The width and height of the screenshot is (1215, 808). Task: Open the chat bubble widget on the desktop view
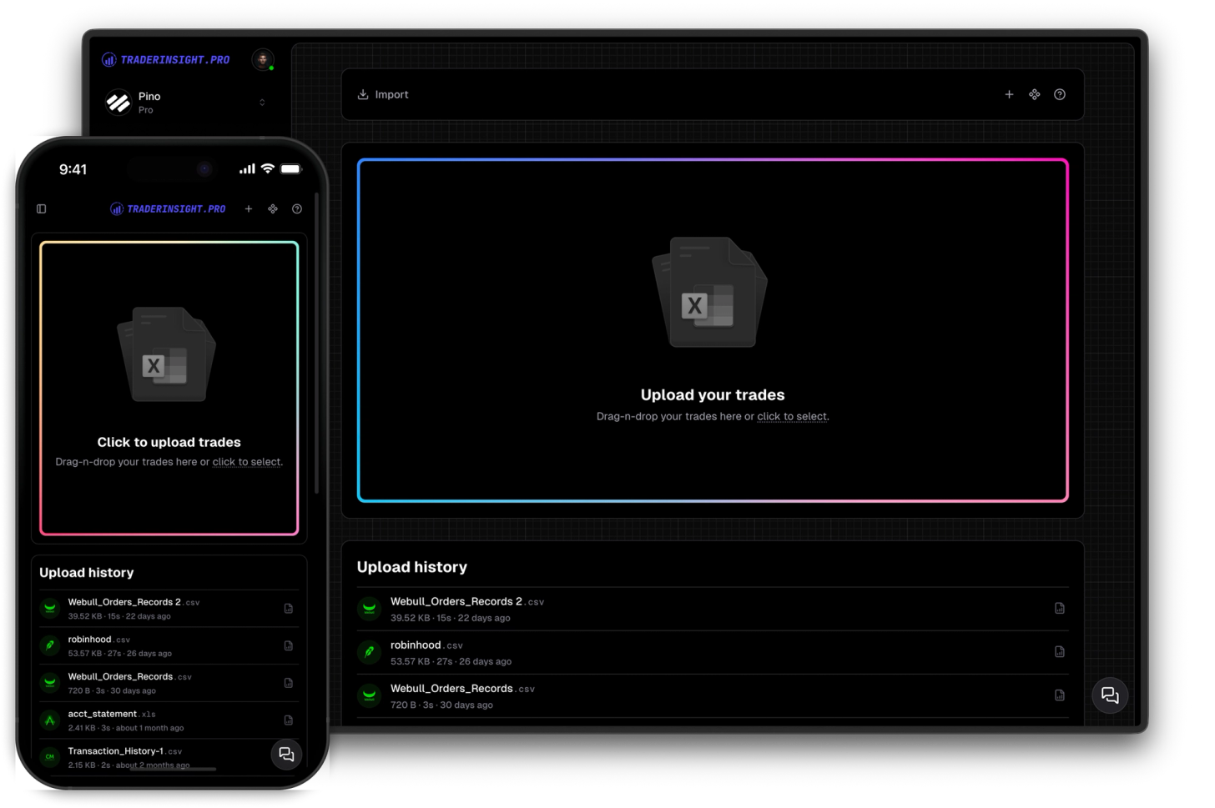(1110, 695)
